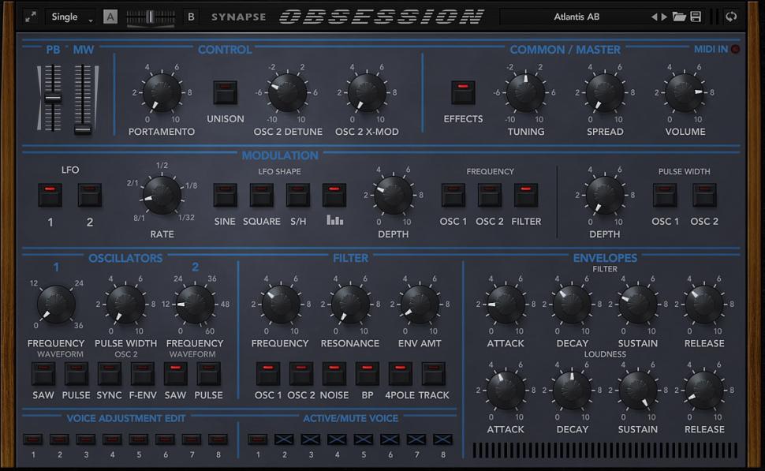Click the filter Resonance knob

pos(350,305)
